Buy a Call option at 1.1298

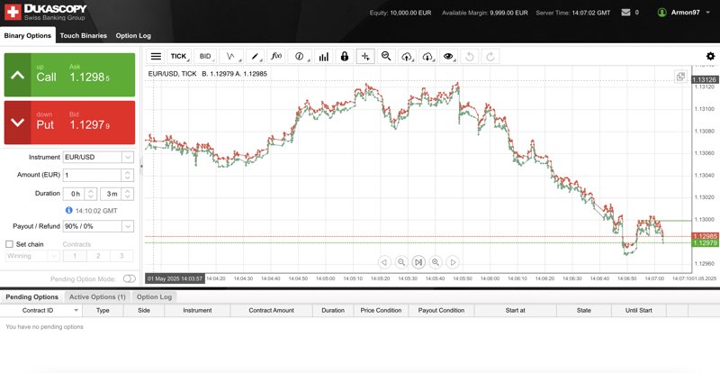[x=70, y=75]
